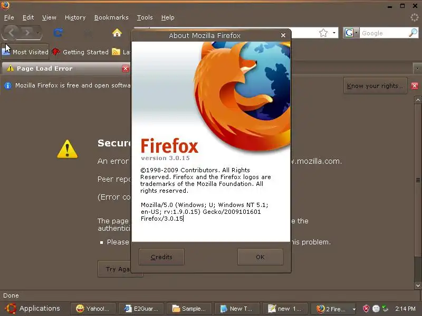422x316 pixels.
Task: Open the Help menu
Action: click(x=168, y=17)
